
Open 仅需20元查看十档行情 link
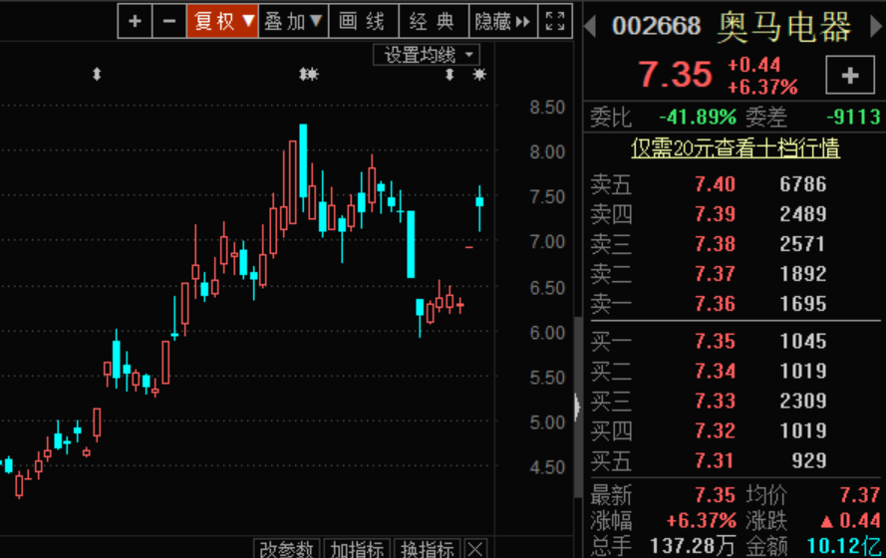click(x=736, y=148)
